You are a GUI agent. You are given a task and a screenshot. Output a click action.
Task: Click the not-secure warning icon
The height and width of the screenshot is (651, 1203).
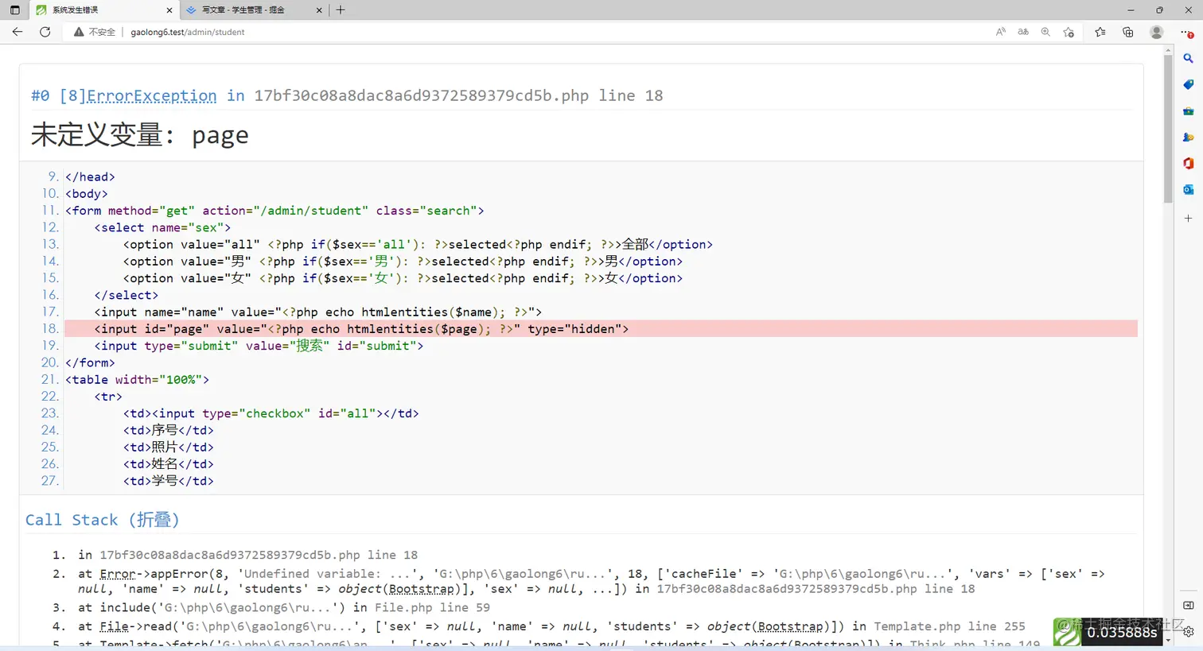[79, 32]
